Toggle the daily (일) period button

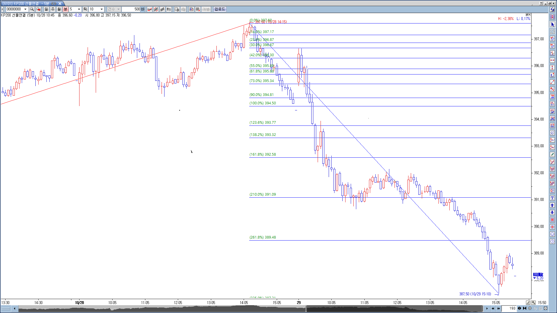coord(46,9)
